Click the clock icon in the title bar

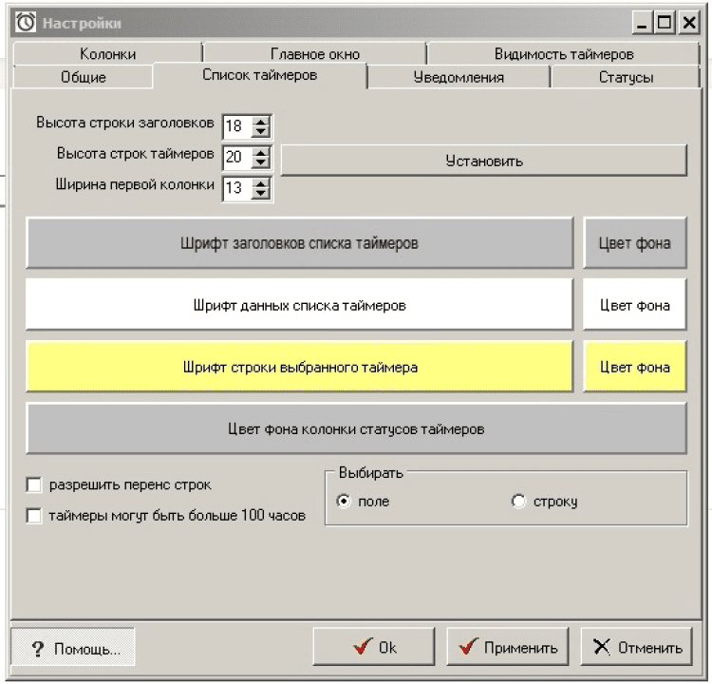pyautogui.click(x=26, y=22)
